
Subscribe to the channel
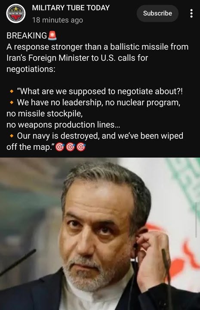[157, 13]
